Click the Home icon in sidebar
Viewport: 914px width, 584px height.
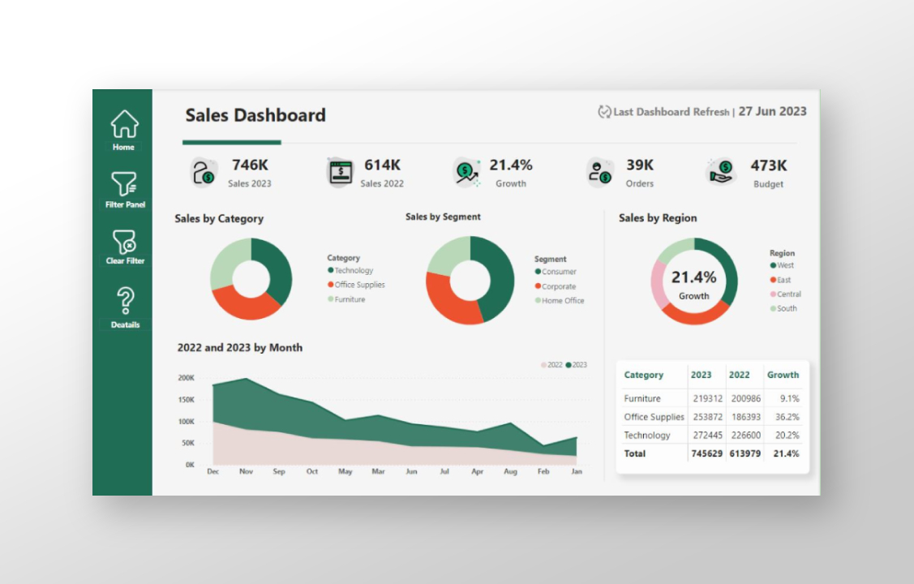point(124,124)
